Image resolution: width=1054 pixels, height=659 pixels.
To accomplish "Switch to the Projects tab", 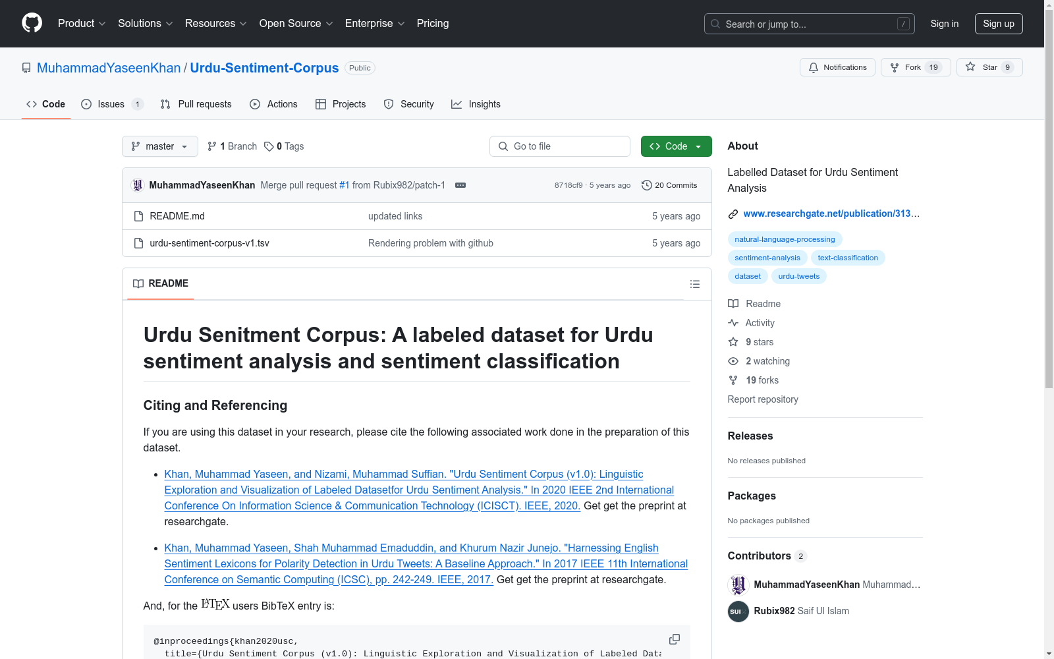I will point(341,104).
